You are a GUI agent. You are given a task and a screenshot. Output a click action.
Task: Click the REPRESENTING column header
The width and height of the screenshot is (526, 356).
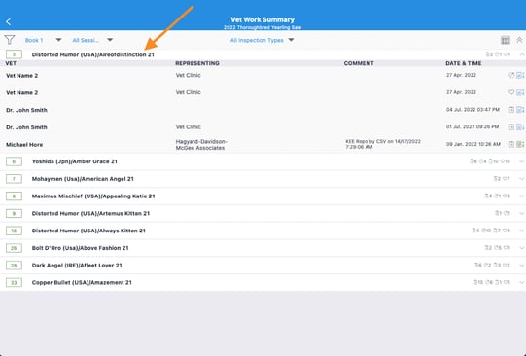click(x=197, y=63)
